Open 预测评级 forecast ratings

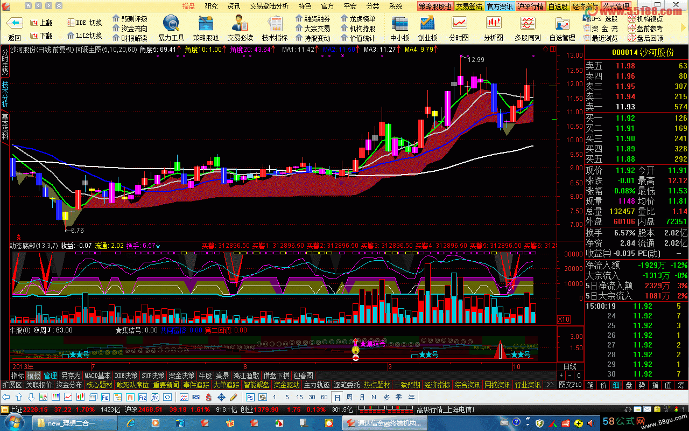[130, 19]
